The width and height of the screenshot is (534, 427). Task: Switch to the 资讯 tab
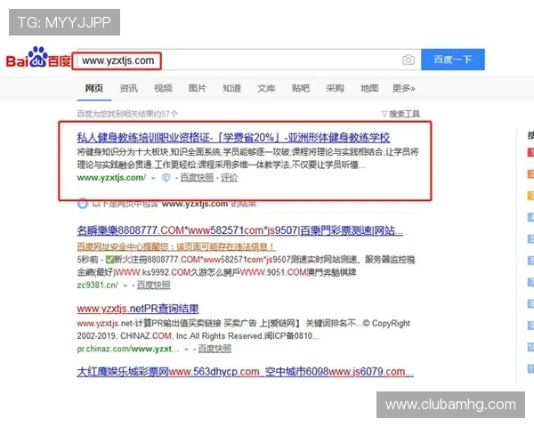pyautogui.click(x=129, y=89)
